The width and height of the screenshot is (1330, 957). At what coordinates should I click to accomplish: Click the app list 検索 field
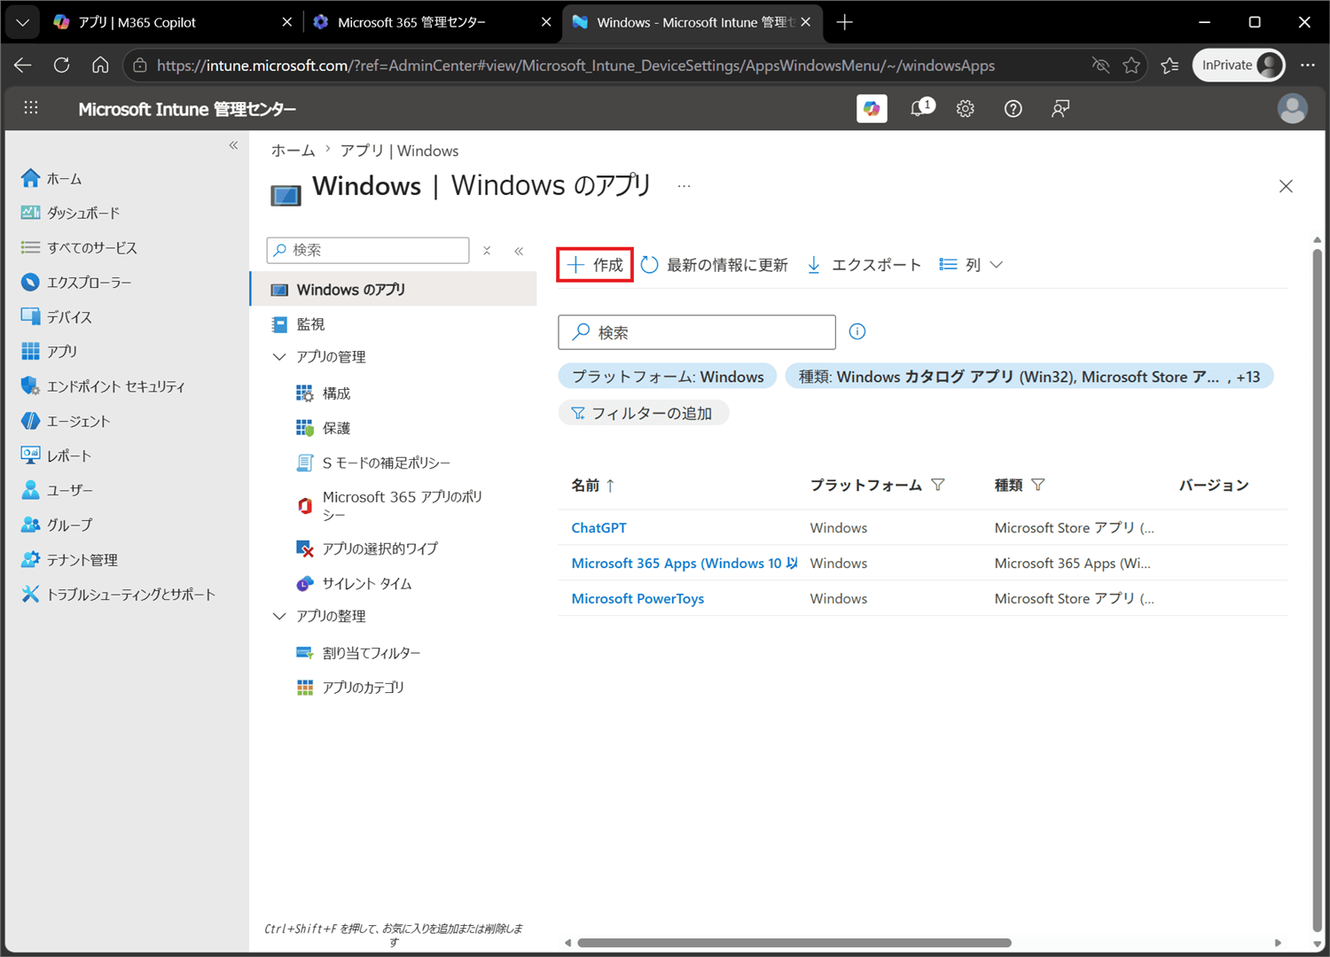697,332
